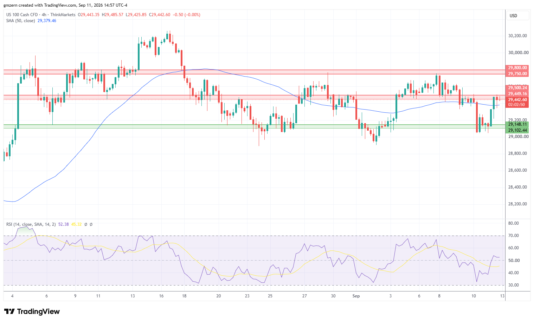The height and width of the screenshot is (322, 534).
Task: Click the RSI moving average value 45.32
Action: [x=76, y=224]
